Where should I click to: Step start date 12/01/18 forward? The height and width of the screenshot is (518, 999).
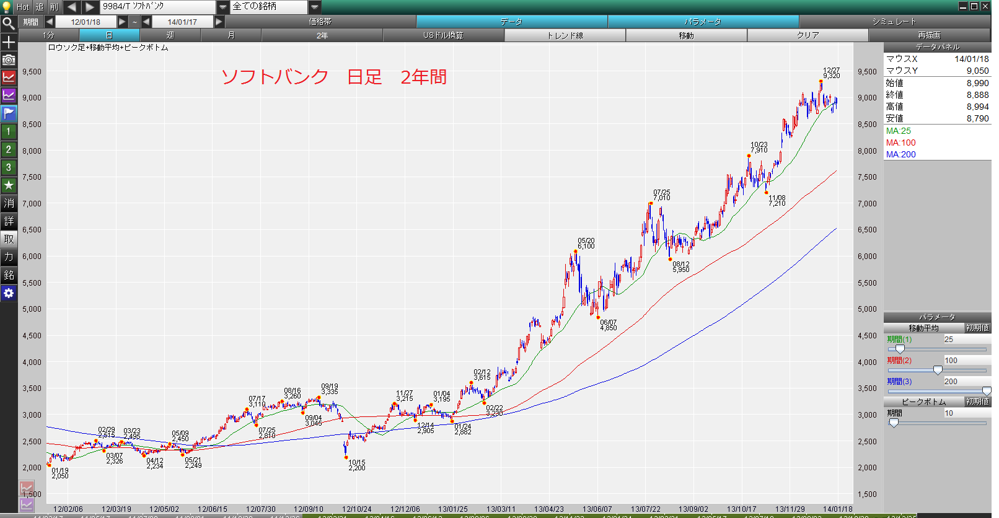pyautogui.click(x=122, y=22)
